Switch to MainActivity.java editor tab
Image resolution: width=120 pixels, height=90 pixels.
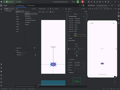pos(31,5)
